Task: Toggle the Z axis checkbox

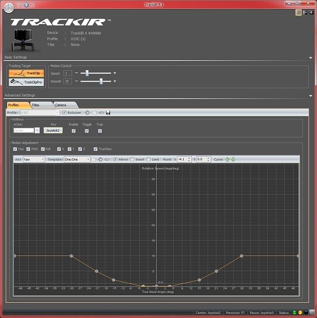Action: pyautogui.click(x=80, y=149)
